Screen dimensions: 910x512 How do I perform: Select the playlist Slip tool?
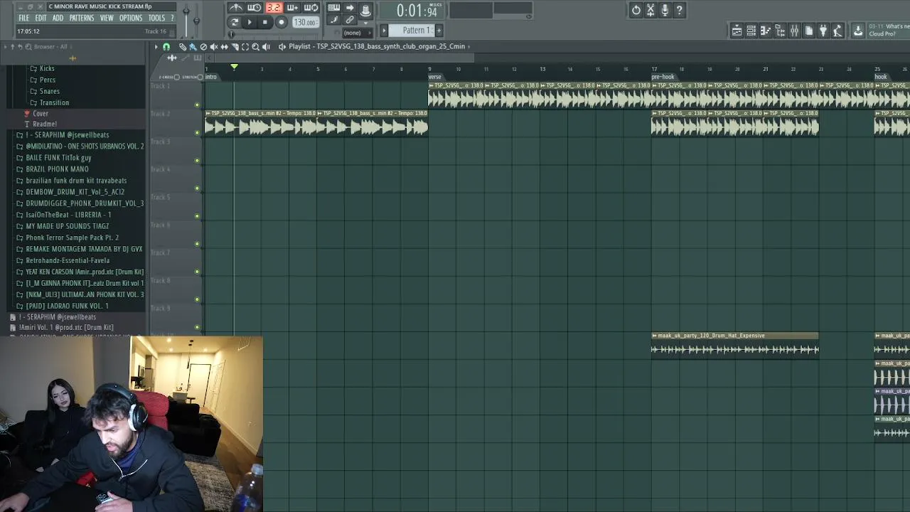[224, 47]
